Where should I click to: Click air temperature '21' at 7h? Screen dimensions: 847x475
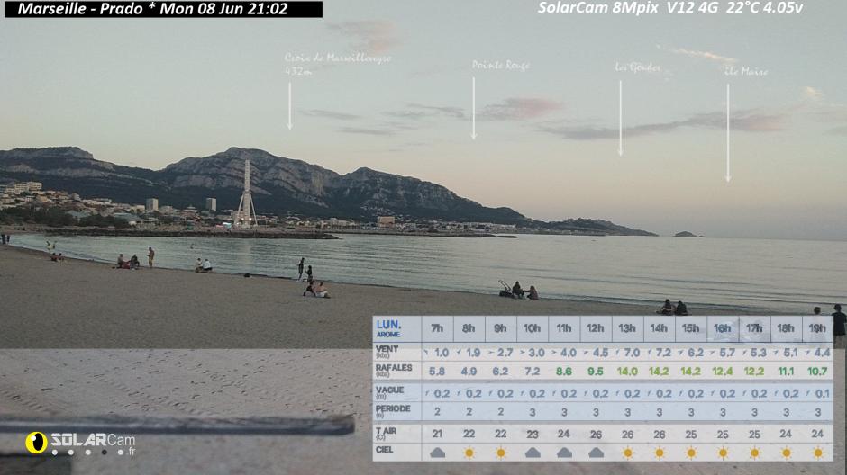(x=437, y=434)
